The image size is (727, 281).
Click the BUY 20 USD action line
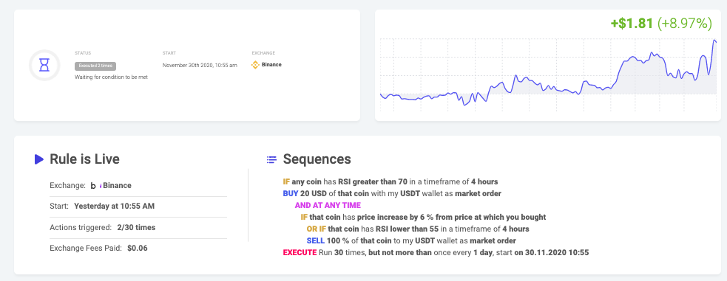tap(392, 194)
